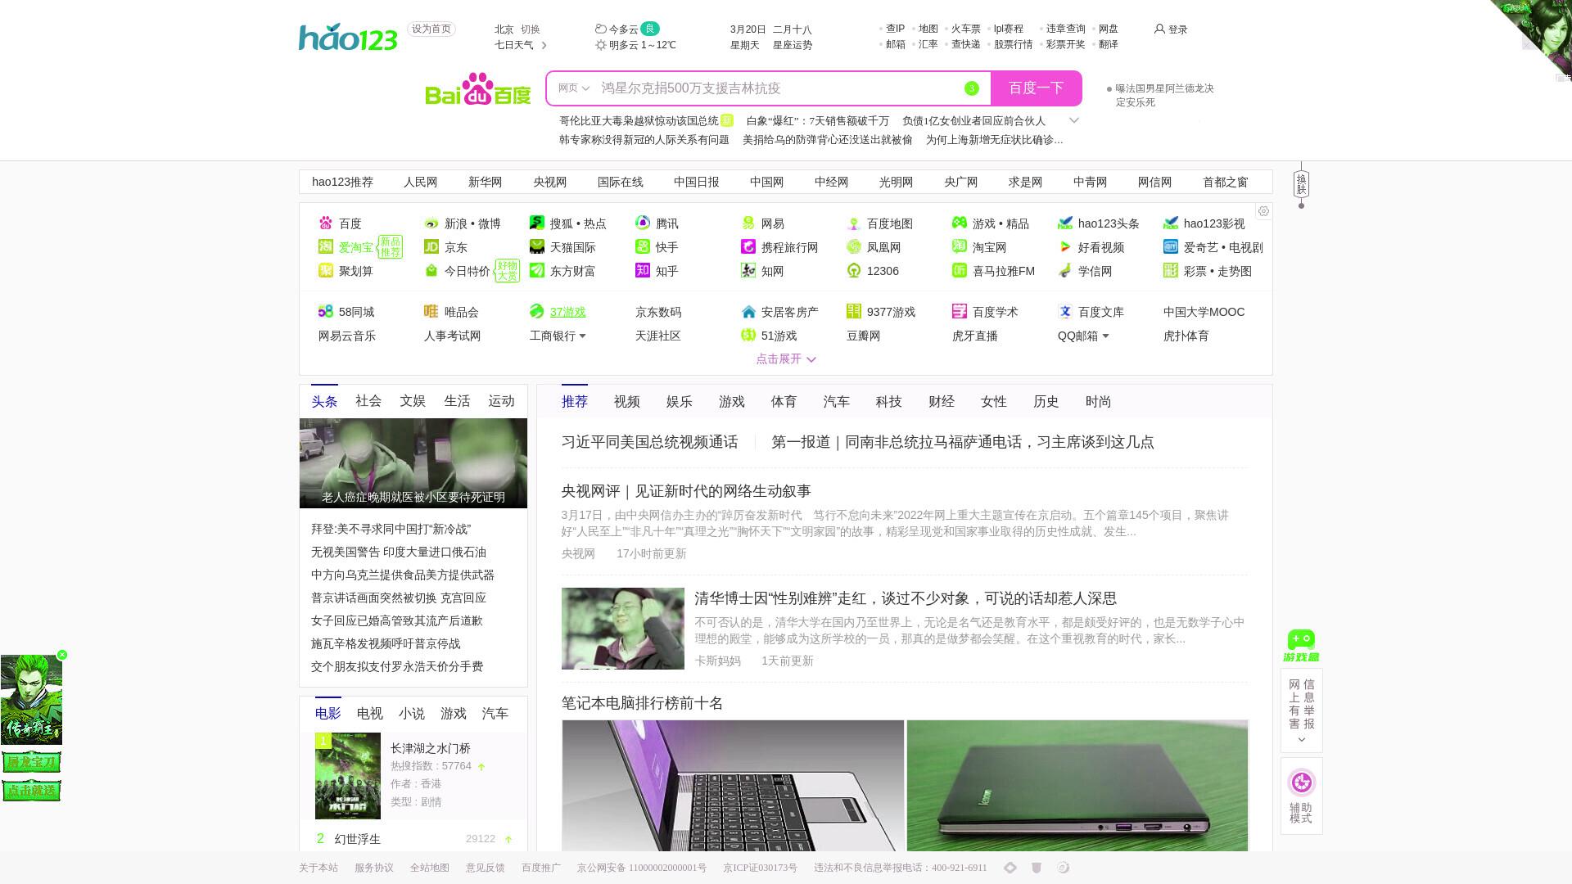Expand the 网上有害信息举报 chevron
Screen dimensions: 1572x884
(x=1302, y=740)
